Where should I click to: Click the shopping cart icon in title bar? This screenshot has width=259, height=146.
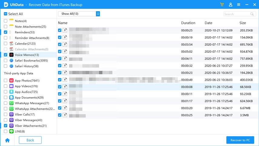point(222,5)
